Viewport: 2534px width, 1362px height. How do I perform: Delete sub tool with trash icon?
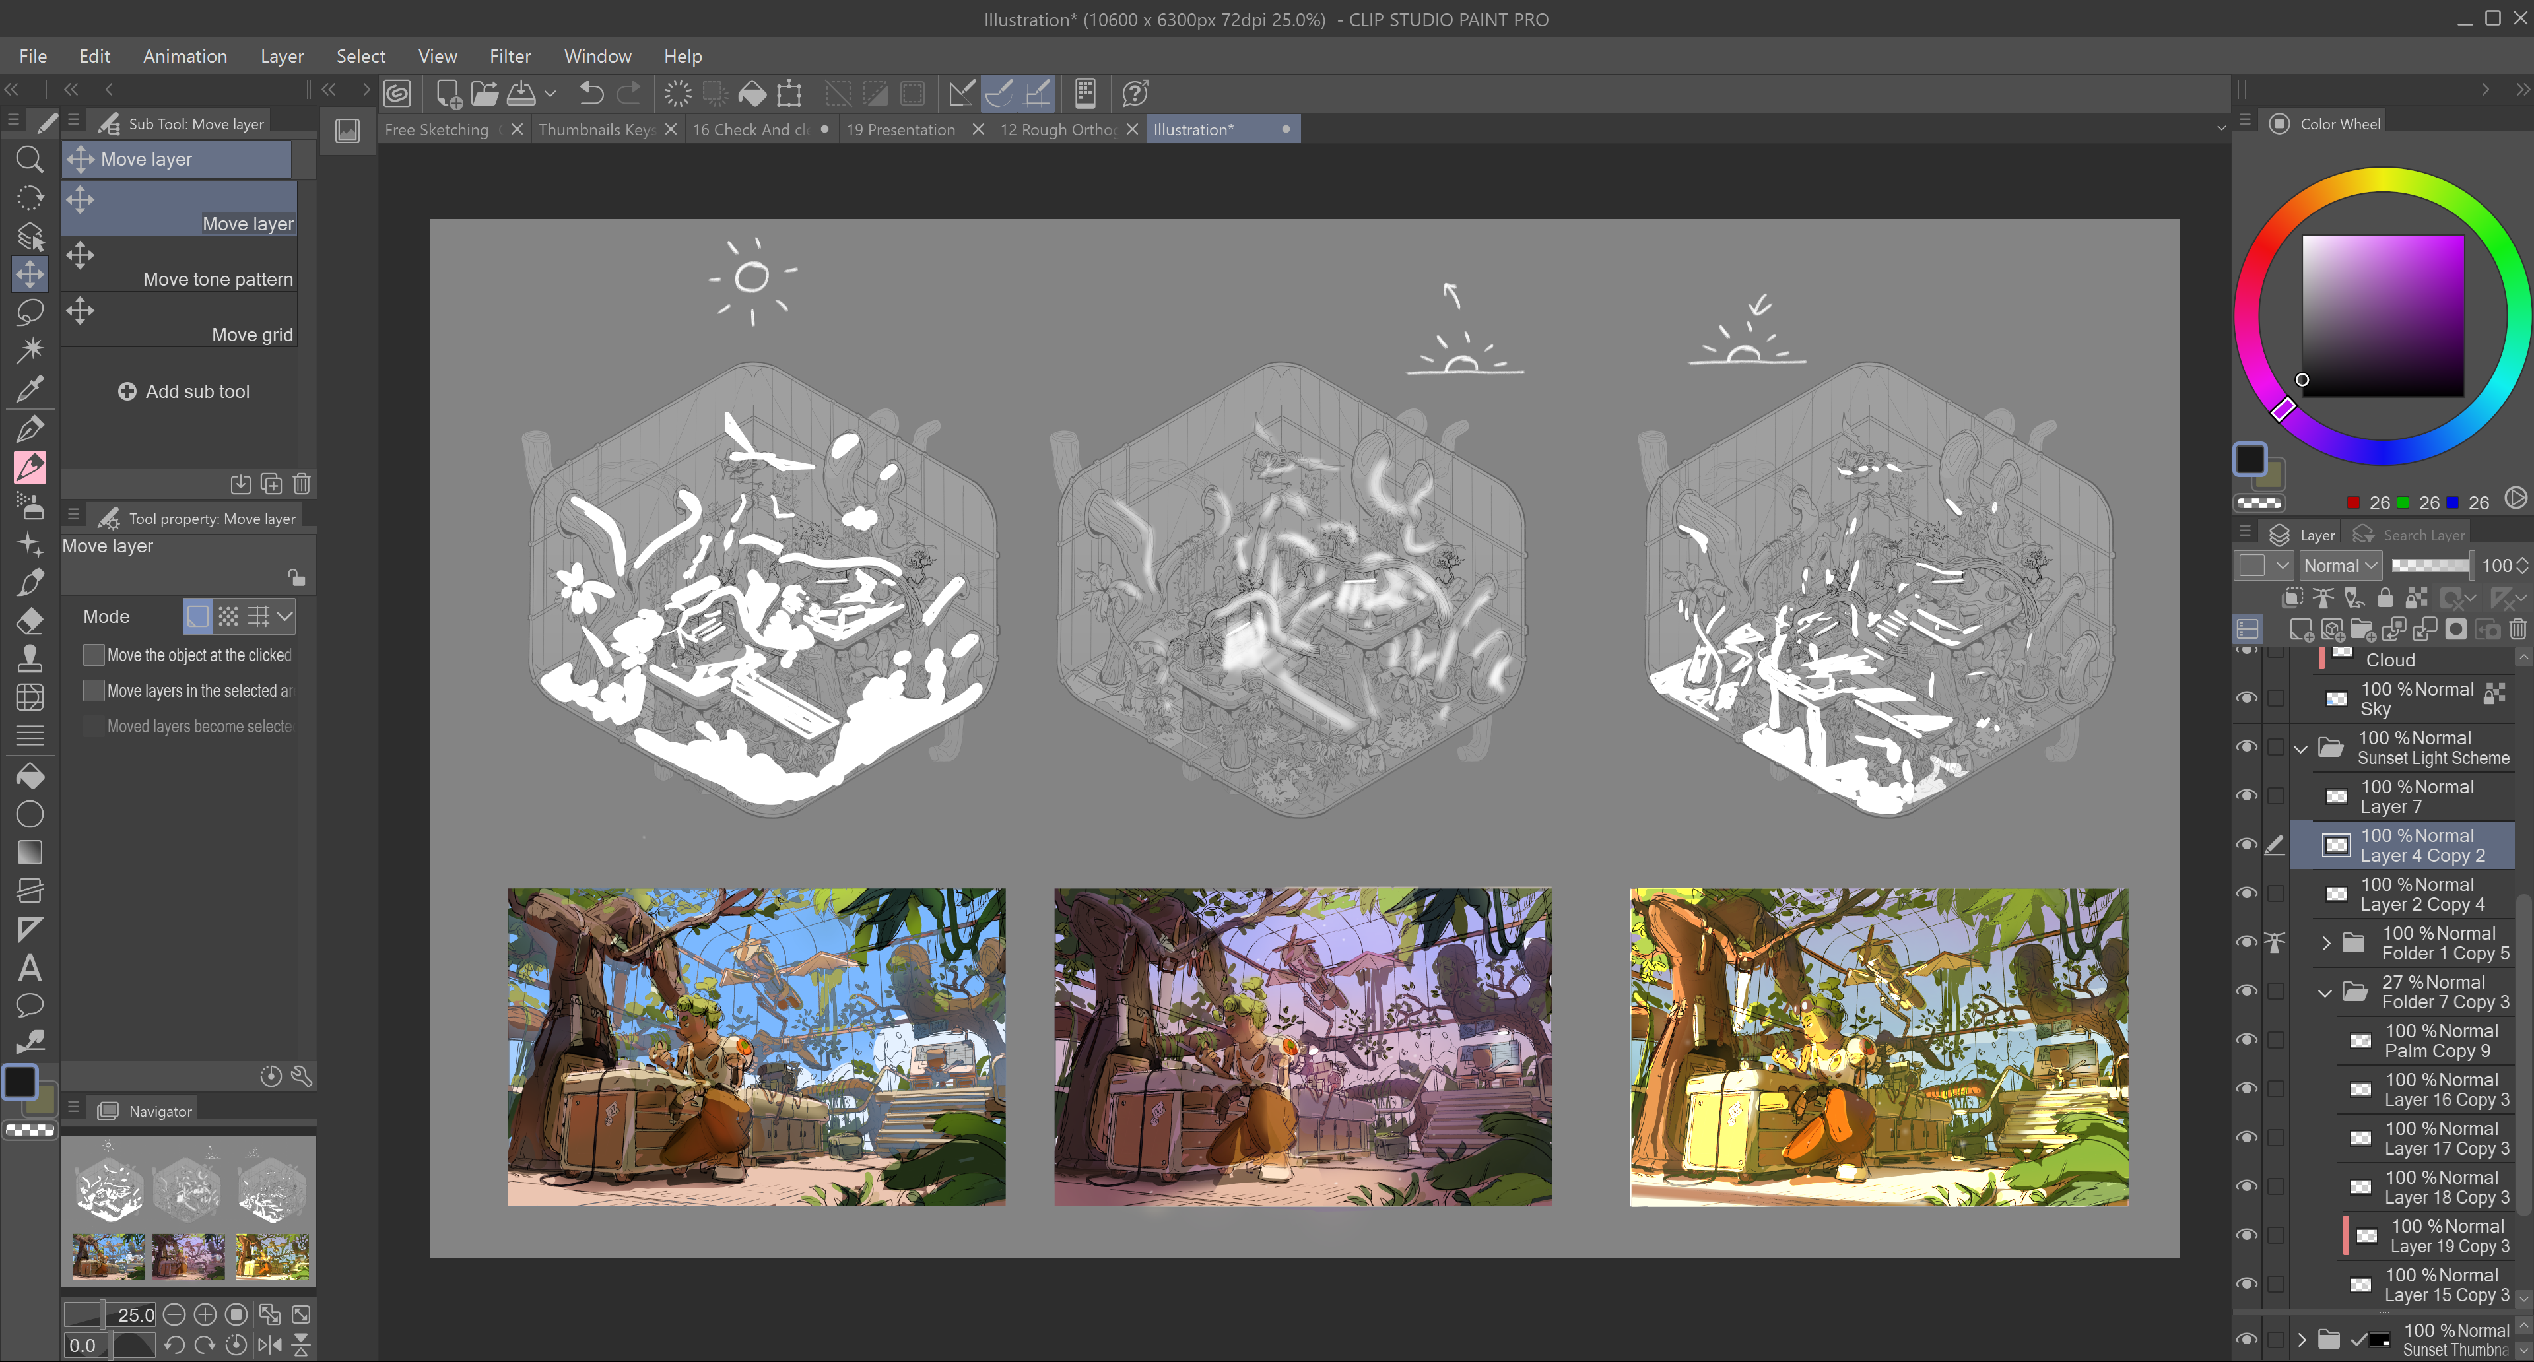[x=302, y=484]
